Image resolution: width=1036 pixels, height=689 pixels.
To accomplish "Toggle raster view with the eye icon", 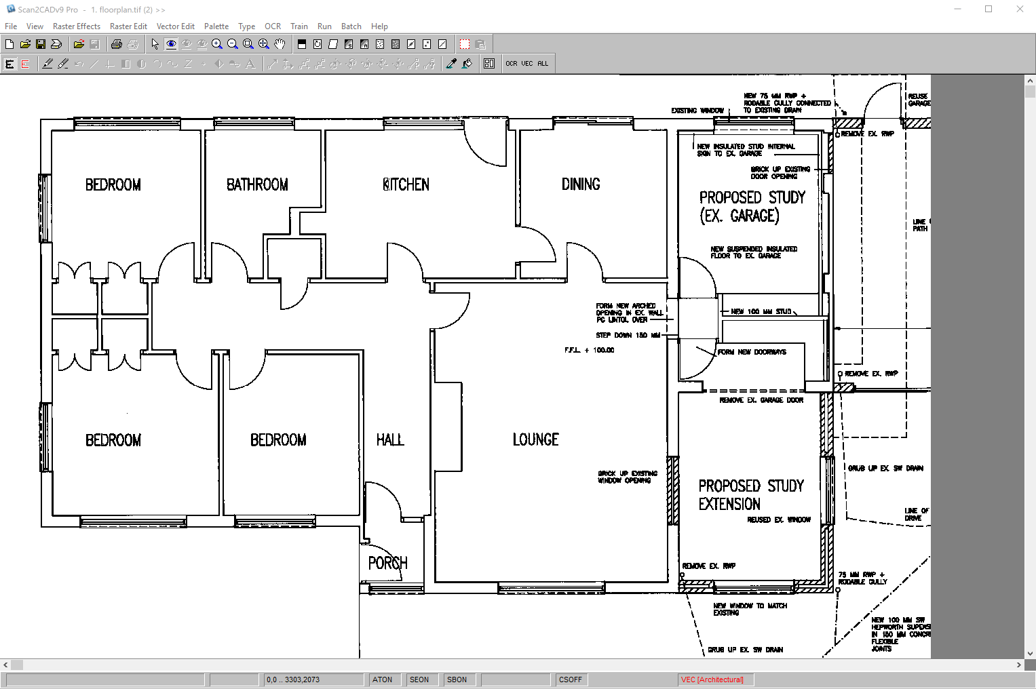I will tap(171, 43).
